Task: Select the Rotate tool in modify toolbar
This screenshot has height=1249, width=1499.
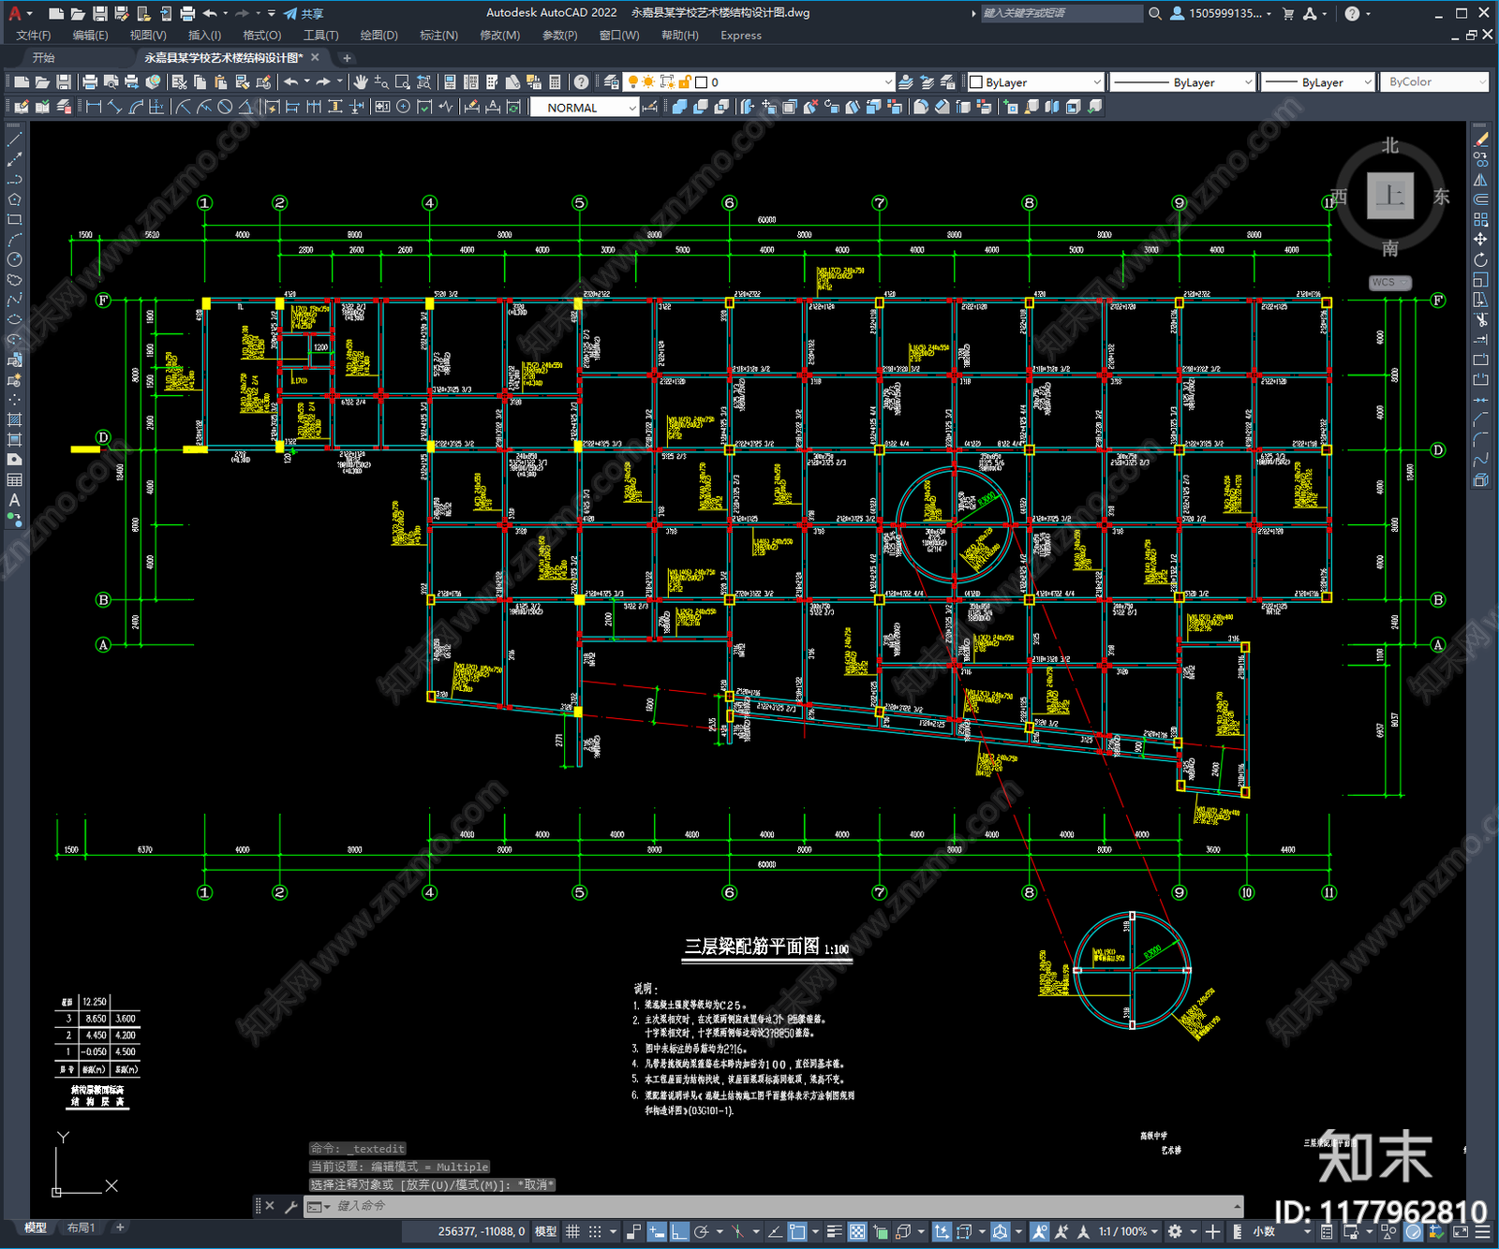Action: click(1480, 259)
